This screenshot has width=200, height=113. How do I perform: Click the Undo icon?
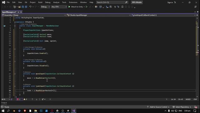point(30,7)
